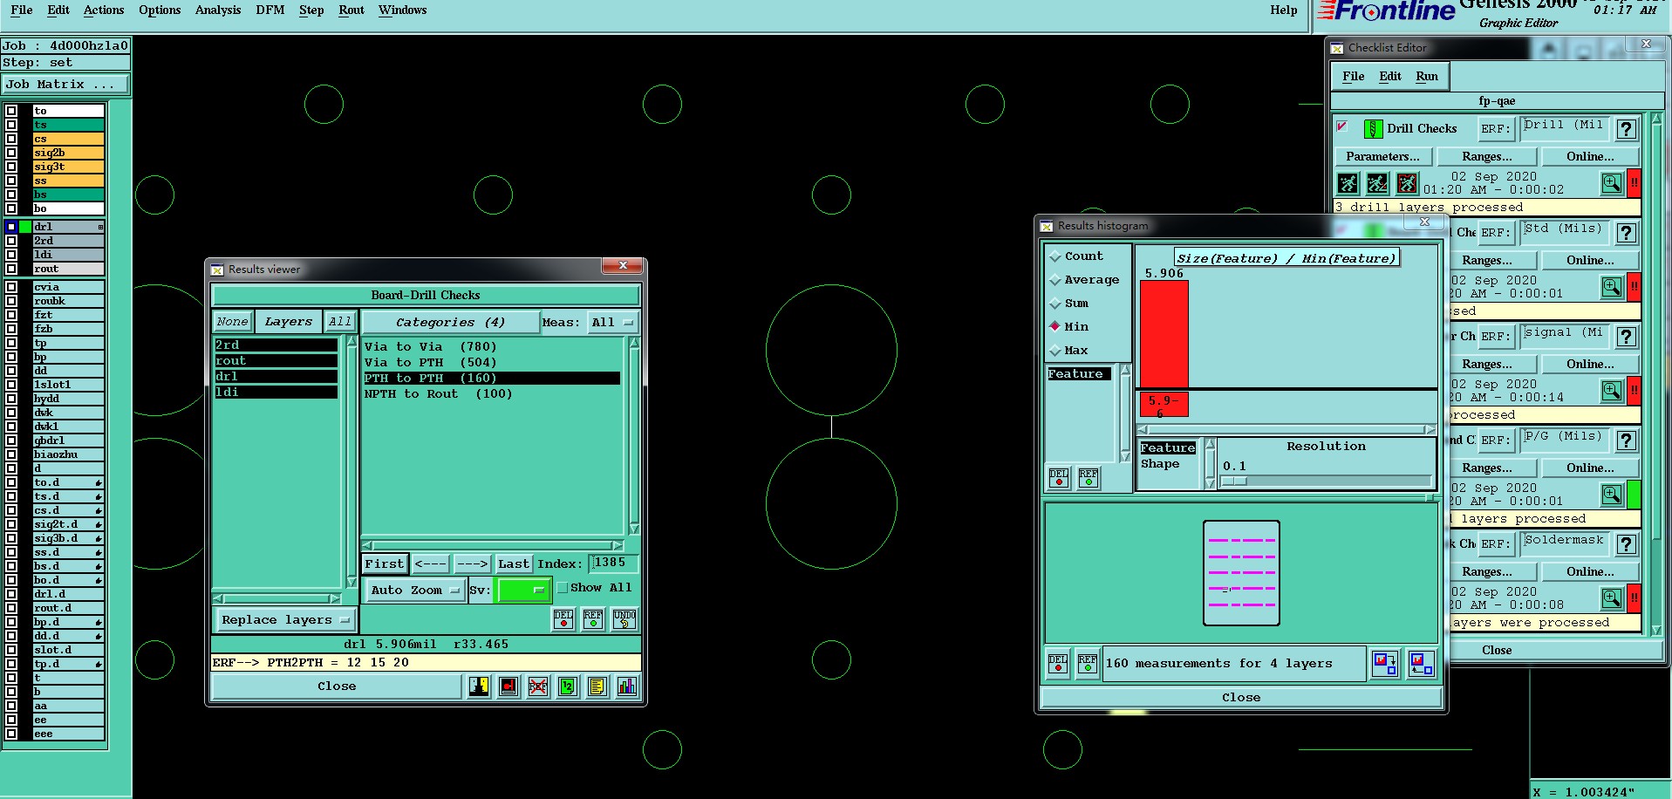Open Size(Feature) / Min(Feature) selector
Screen dimensions: 1672x799
[x=1286, y=258]
